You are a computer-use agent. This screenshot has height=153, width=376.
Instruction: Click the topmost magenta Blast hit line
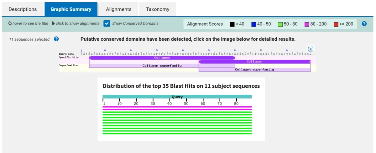pos(177,107)
